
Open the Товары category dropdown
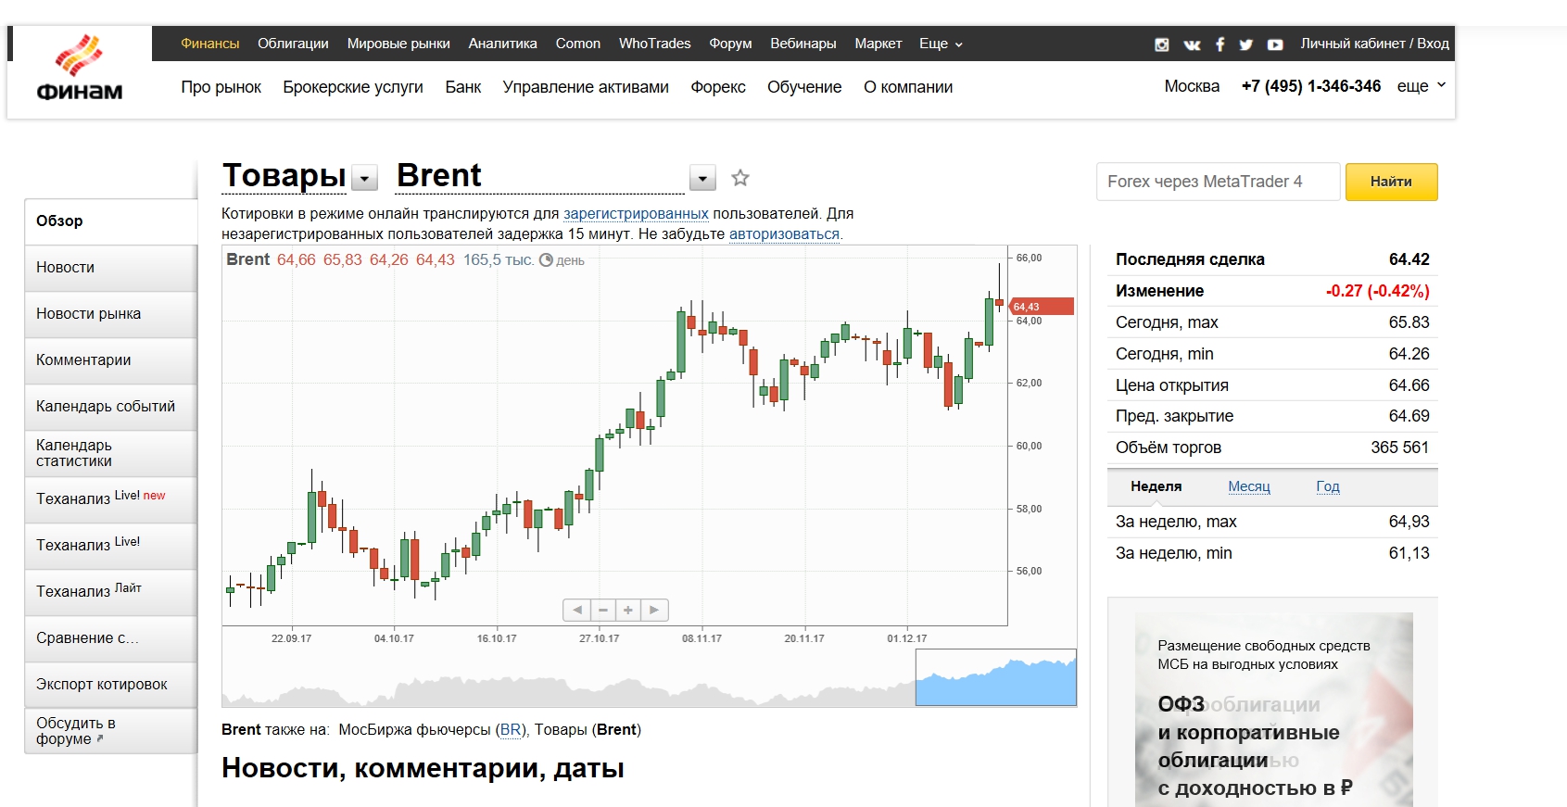(366, 178)
